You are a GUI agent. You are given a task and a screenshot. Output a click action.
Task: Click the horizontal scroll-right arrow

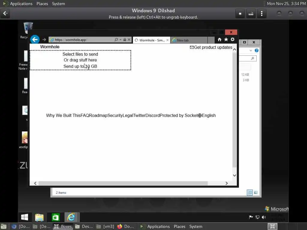(227, 183)
